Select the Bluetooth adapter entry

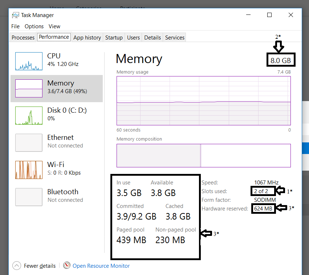click(62, 195)
